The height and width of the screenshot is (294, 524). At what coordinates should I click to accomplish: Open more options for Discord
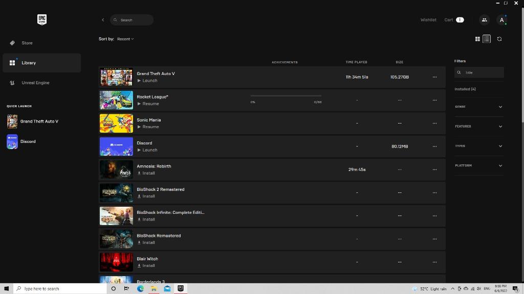[434, 146]
